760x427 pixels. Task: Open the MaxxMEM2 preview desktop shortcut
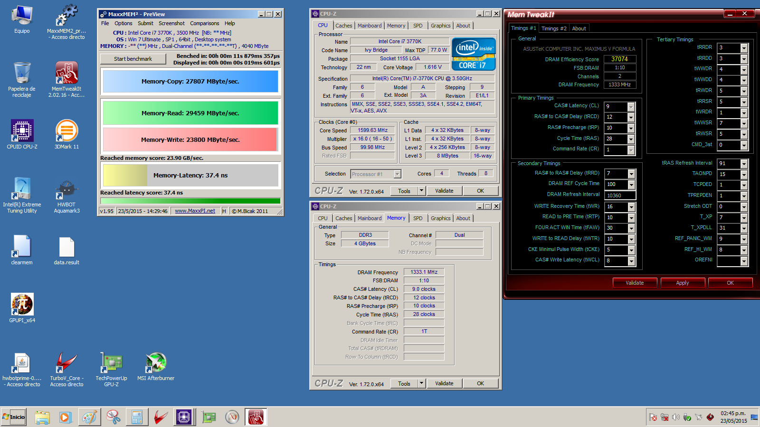tap(66, 21)
